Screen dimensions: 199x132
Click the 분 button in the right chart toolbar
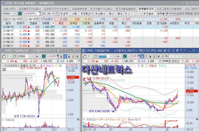click(x=159, y=56)
